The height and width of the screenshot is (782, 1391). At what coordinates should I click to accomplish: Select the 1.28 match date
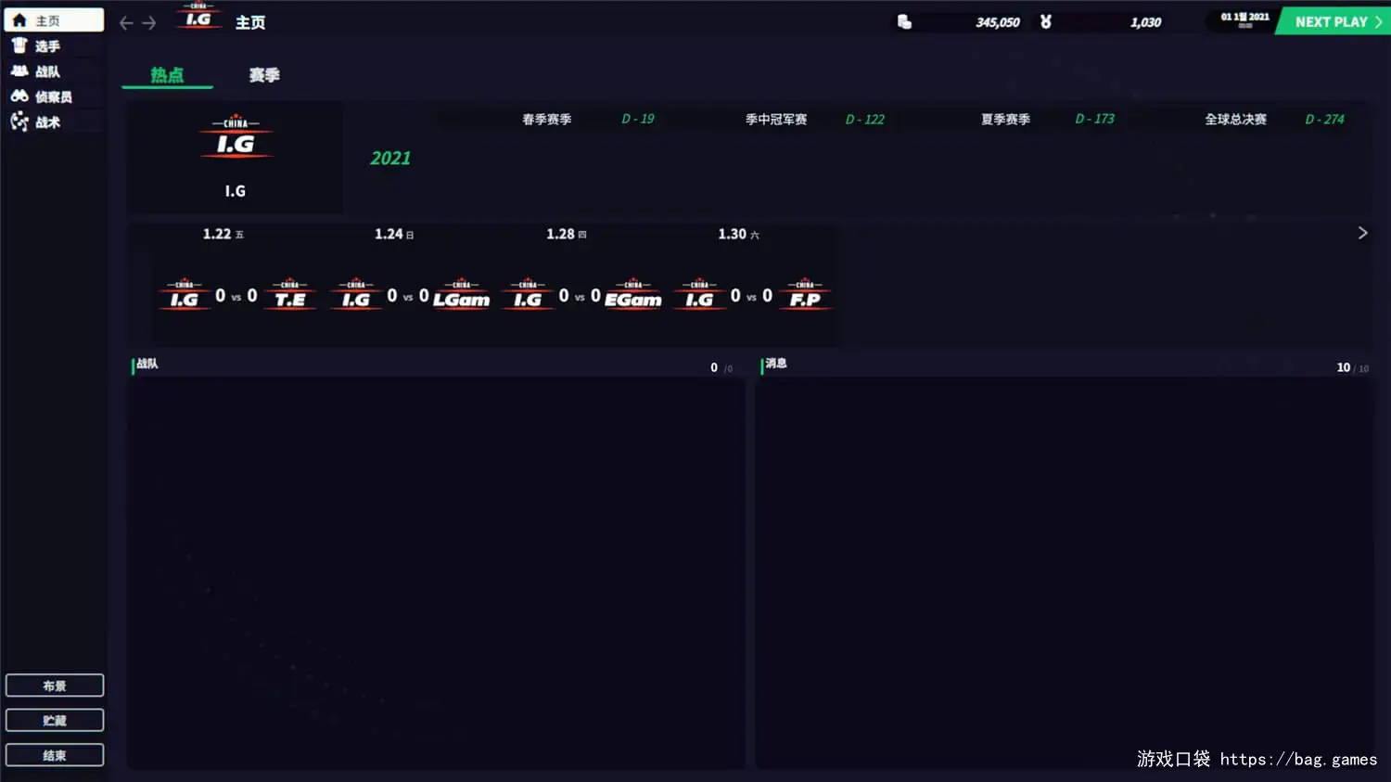[567, 234]
